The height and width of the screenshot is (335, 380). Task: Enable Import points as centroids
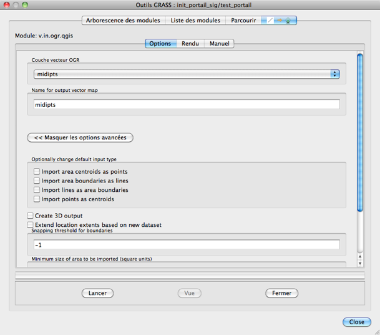[37, 199]
